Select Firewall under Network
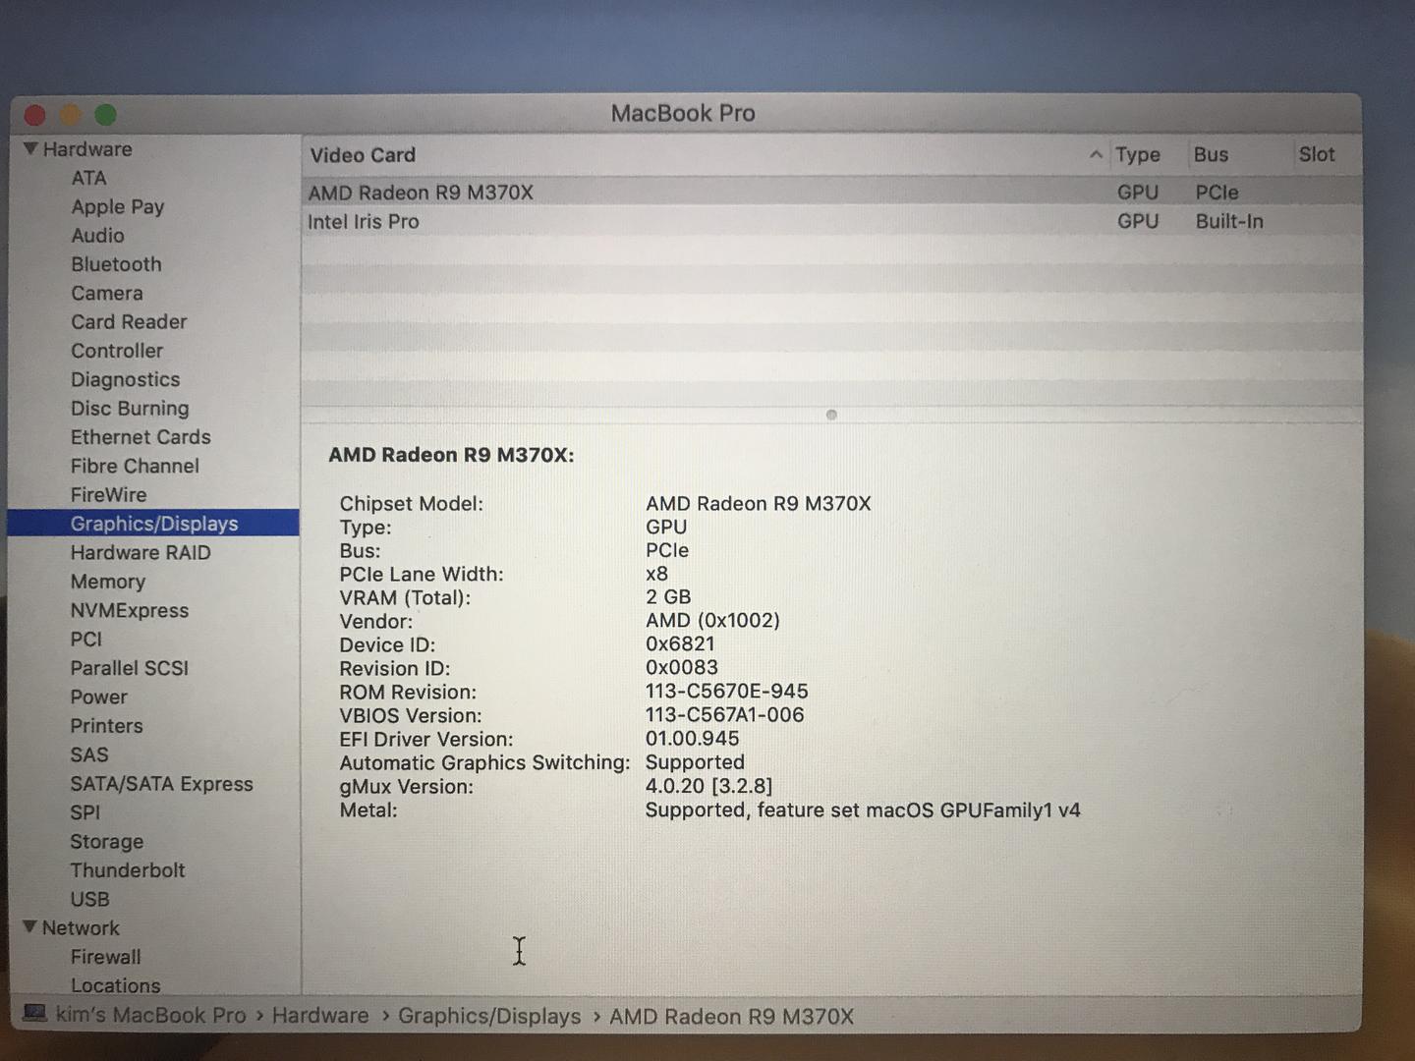 tap(105, 957)
